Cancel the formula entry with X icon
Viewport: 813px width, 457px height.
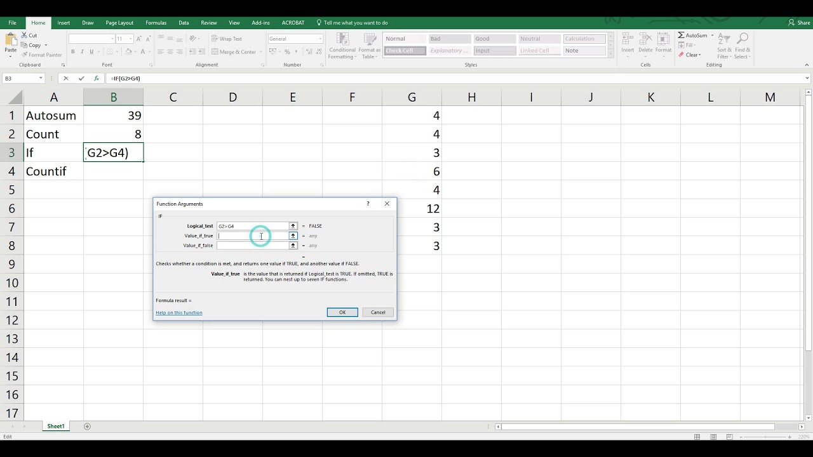pyautogui.click(x=65, y=78)
